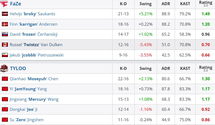Open Qianhao 'Moseyuh' Chen player profile
The width and height of the screenshot is (215, 125).
34,79
